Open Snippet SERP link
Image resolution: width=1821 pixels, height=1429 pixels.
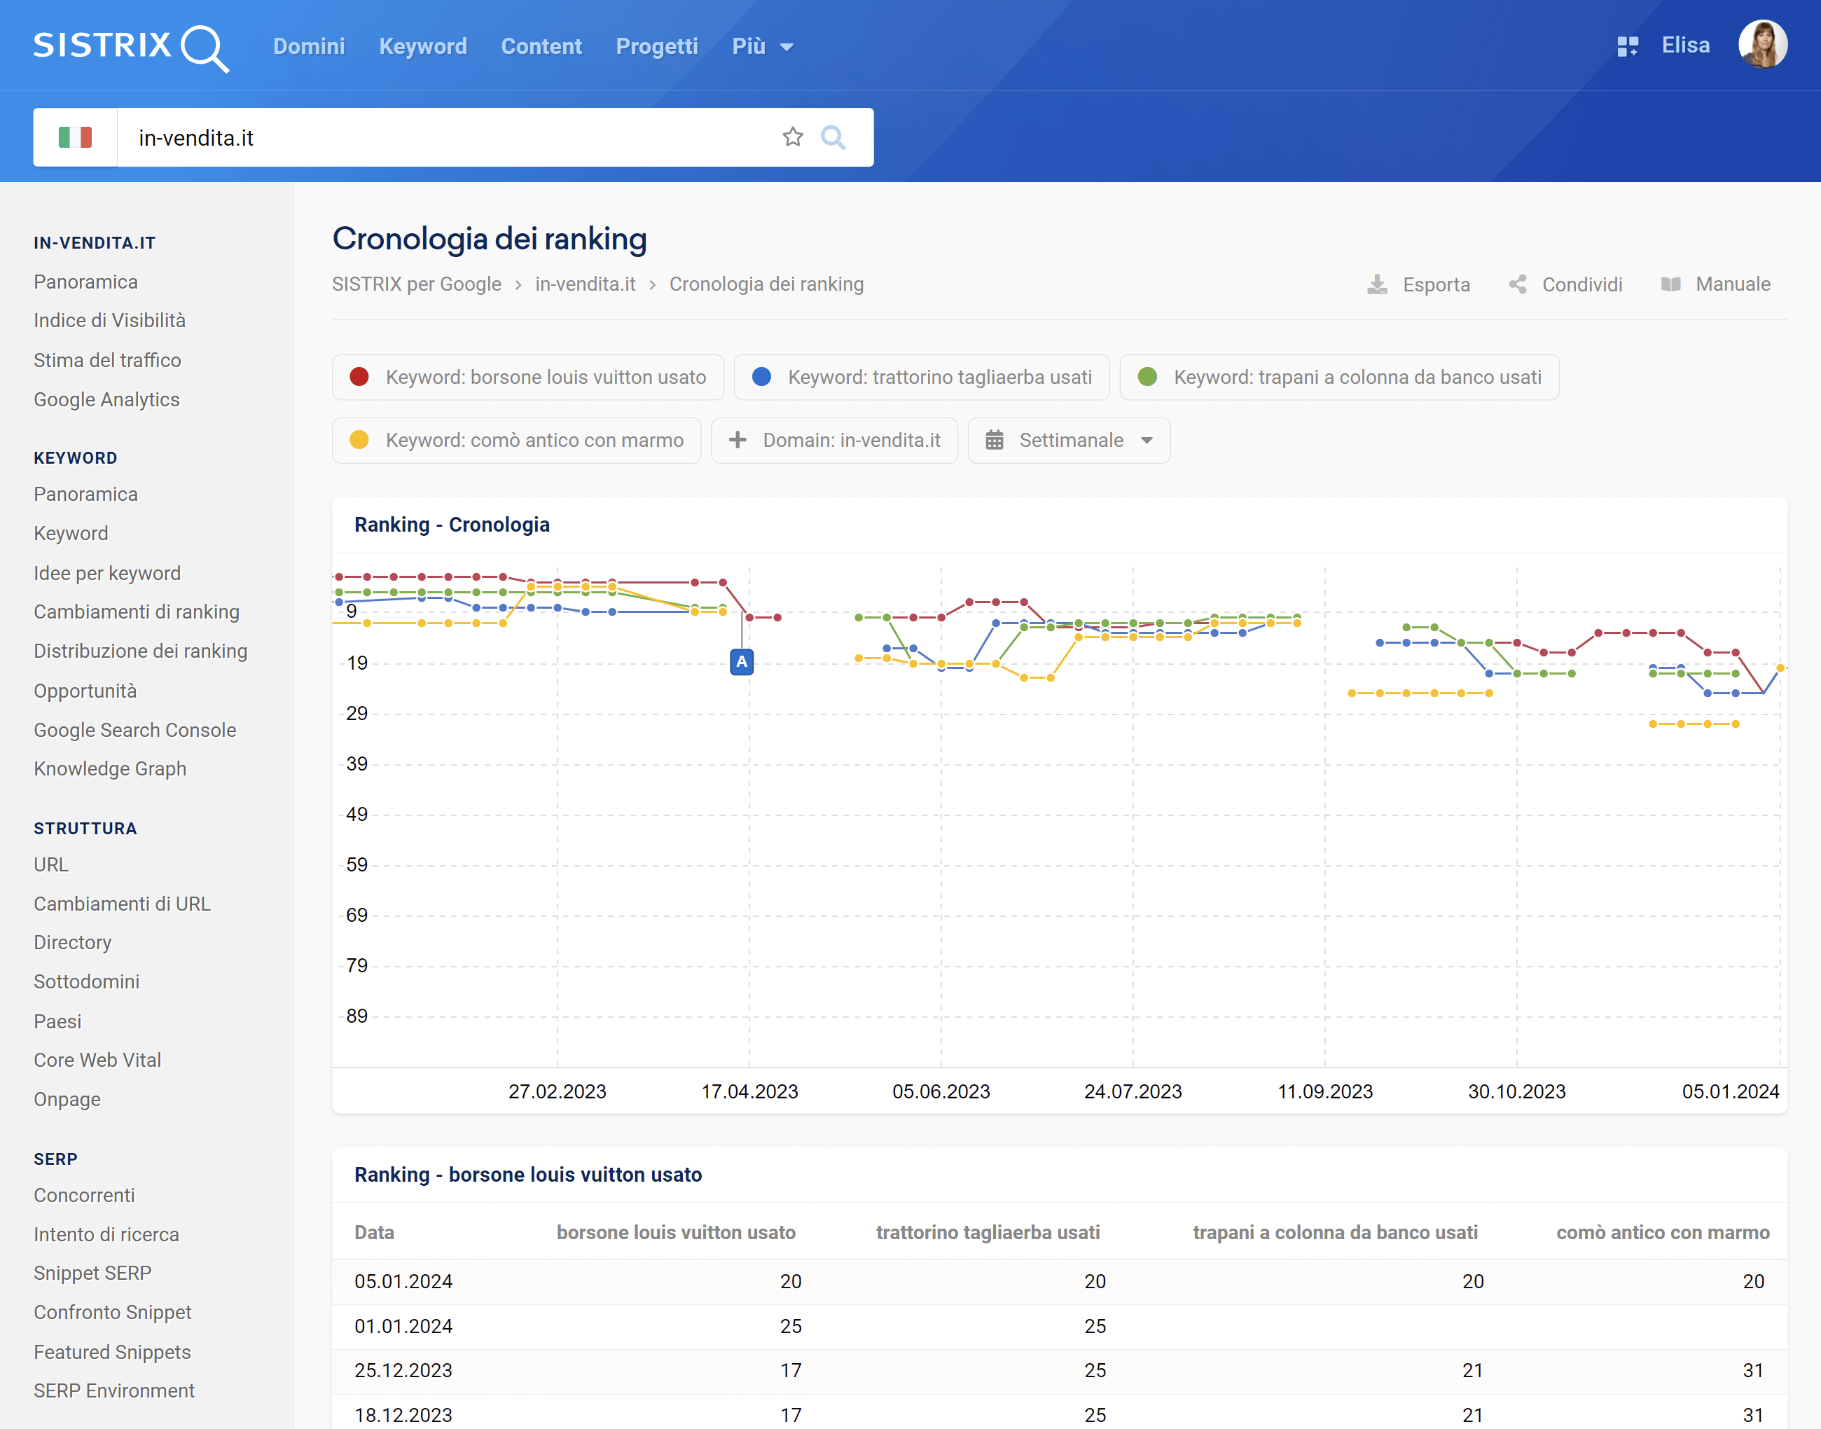[92, 1273]
